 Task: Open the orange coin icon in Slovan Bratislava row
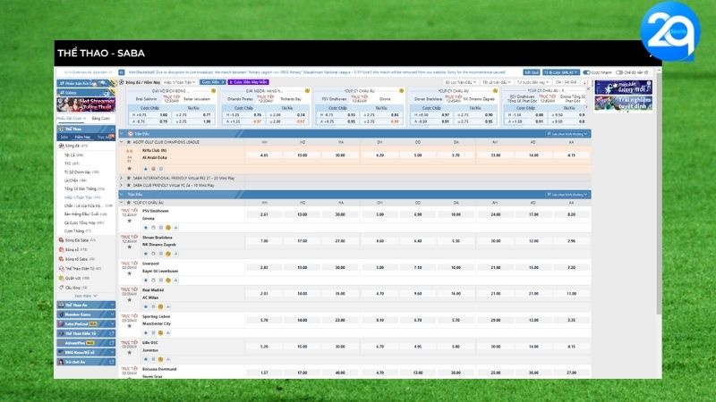point(168,254)
